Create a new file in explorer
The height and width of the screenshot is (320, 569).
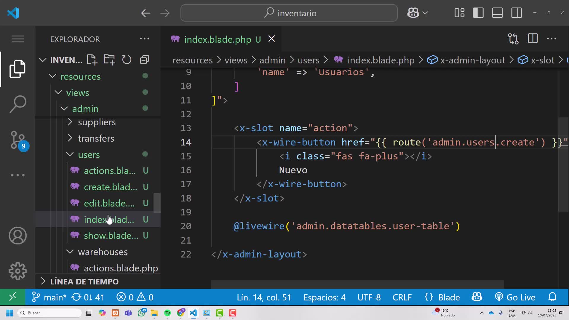point(92,60)
